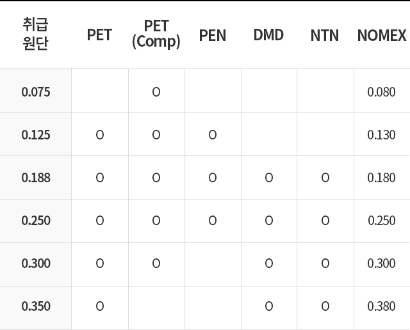Viewport: 410px width, 330px height.
Task: Click the NOMEX value 0.380
Action: click(x=381, y=306)
